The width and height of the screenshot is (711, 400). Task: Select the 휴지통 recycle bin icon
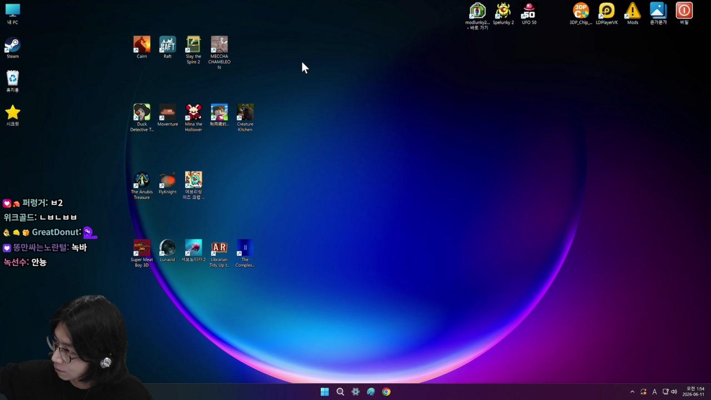coord(12,82)
